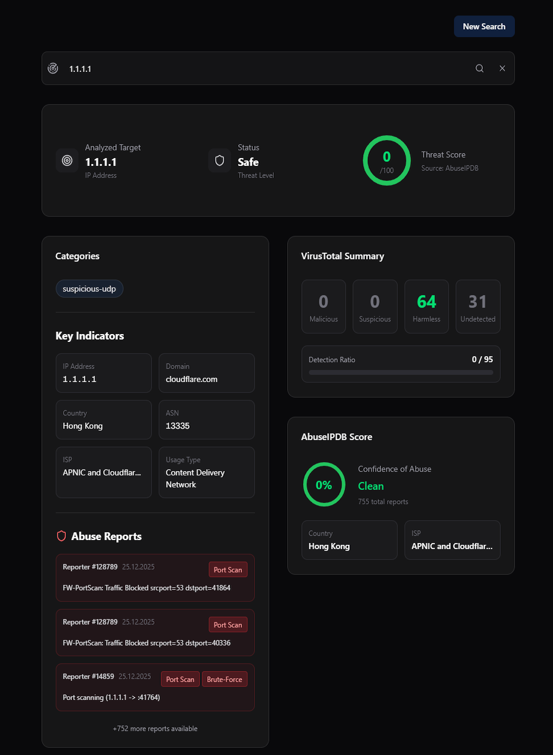Screen dimensions: 553x755
Task: Click the red Abuse Reports shield icon
Action: tap(61, 536)
